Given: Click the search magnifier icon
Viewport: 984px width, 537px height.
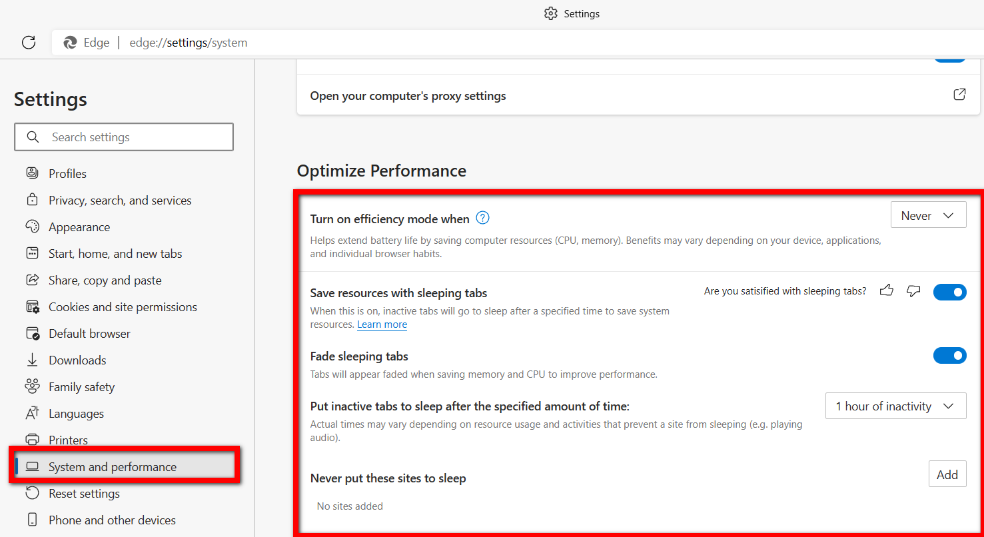Looking at the screenshot, I should point(33,137).
